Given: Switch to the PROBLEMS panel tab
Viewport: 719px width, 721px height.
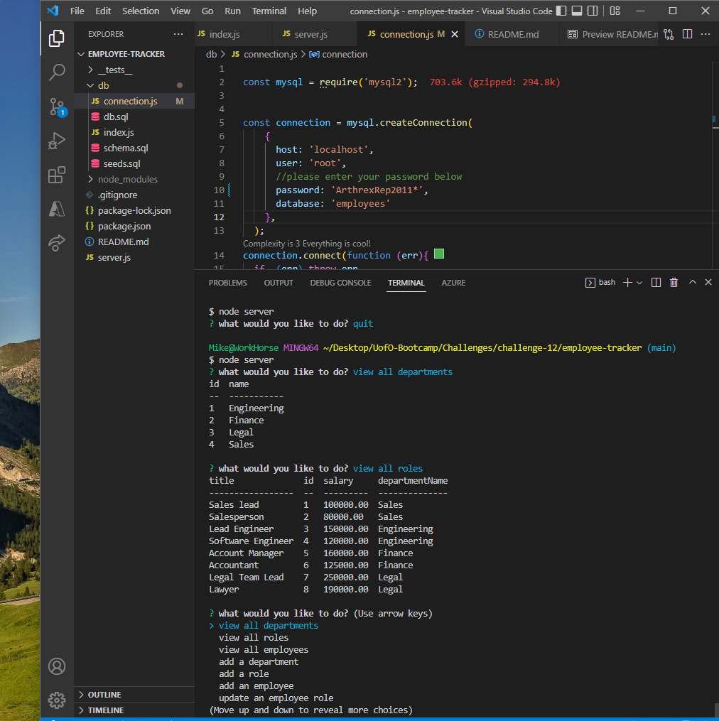Looking at the screenshot, I should coord(227,283).
